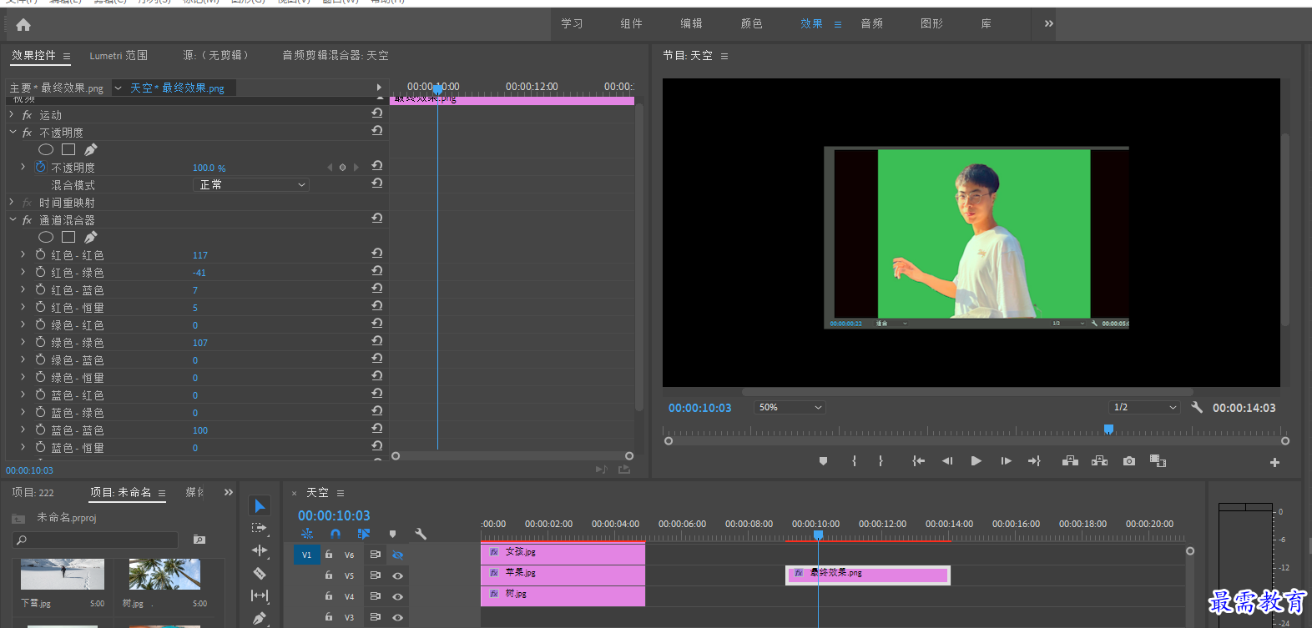Click the Extract button

[x=1100, y=461]
